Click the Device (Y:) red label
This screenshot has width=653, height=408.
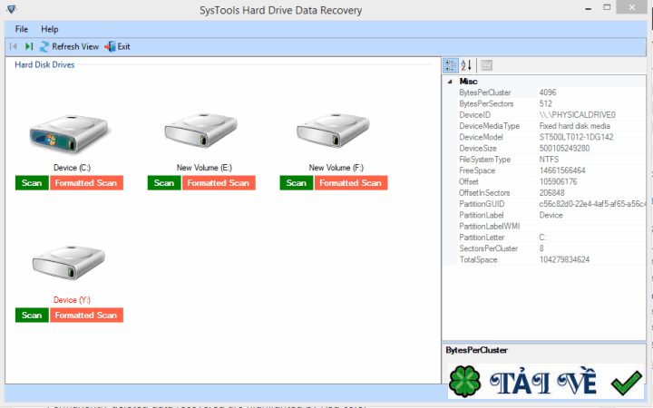(x=72, y=300)
